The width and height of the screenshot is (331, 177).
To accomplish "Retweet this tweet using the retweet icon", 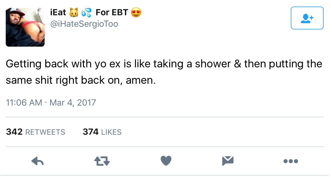I will point(102,161).
